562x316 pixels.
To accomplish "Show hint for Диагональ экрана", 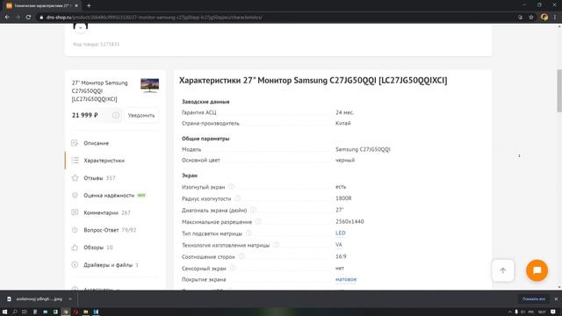I will pos(253,210).
